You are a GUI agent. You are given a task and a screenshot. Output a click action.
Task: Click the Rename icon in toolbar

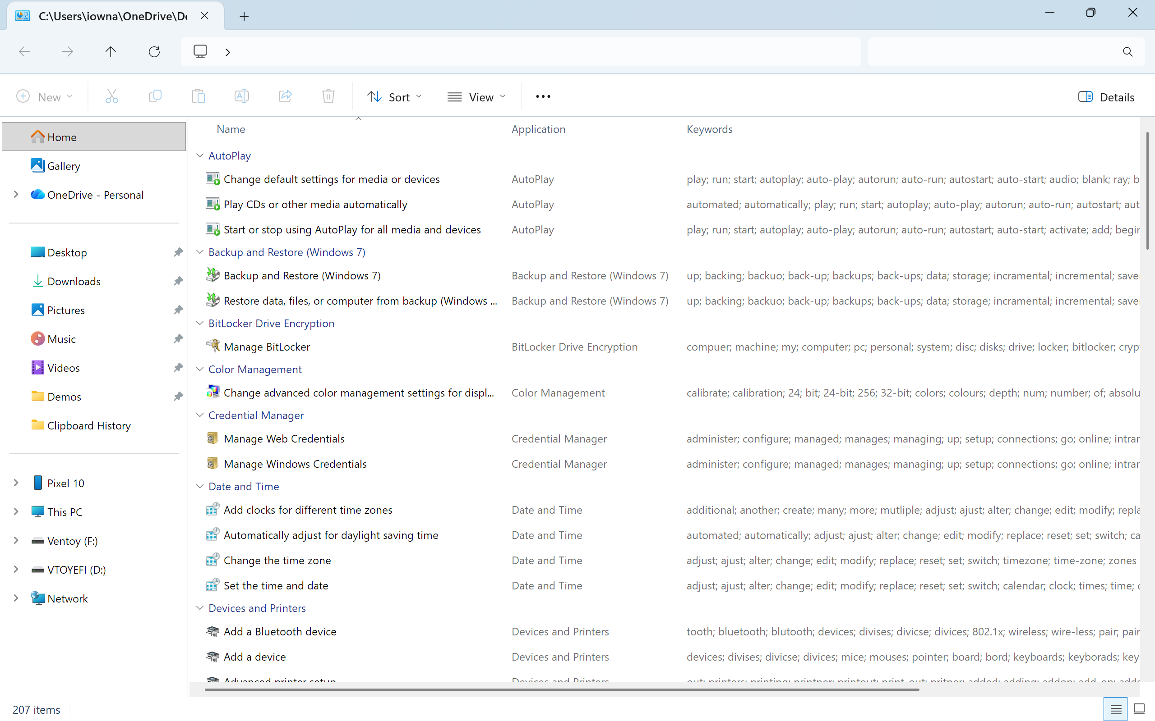pos(242,97)
